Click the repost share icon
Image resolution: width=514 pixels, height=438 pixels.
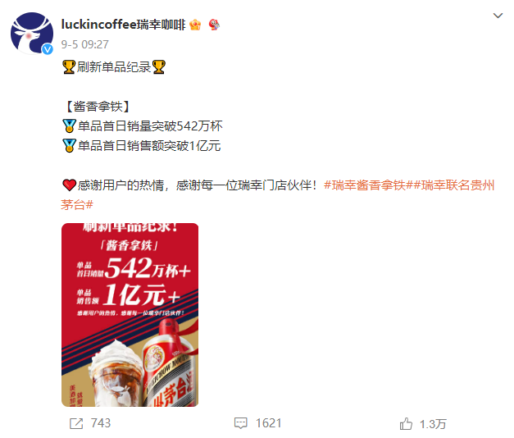click(x=76, y=423)
